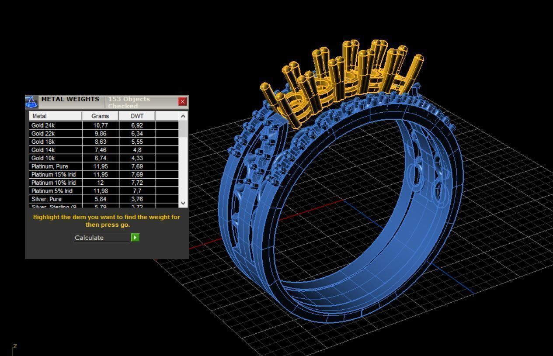Select the Gold 24k row
Image resolution: width=553 pixels, height=356 pixels.
104,125
